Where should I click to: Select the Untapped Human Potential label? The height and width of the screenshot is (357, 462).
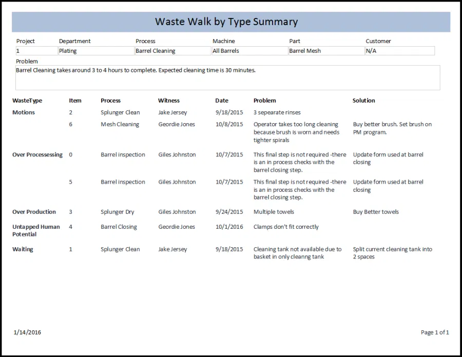(36, 230)
